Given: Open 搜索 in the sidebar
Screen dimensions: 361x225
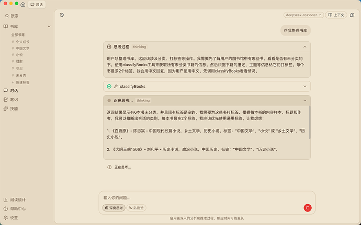Looking at the screenshot, I should (14, 16).
